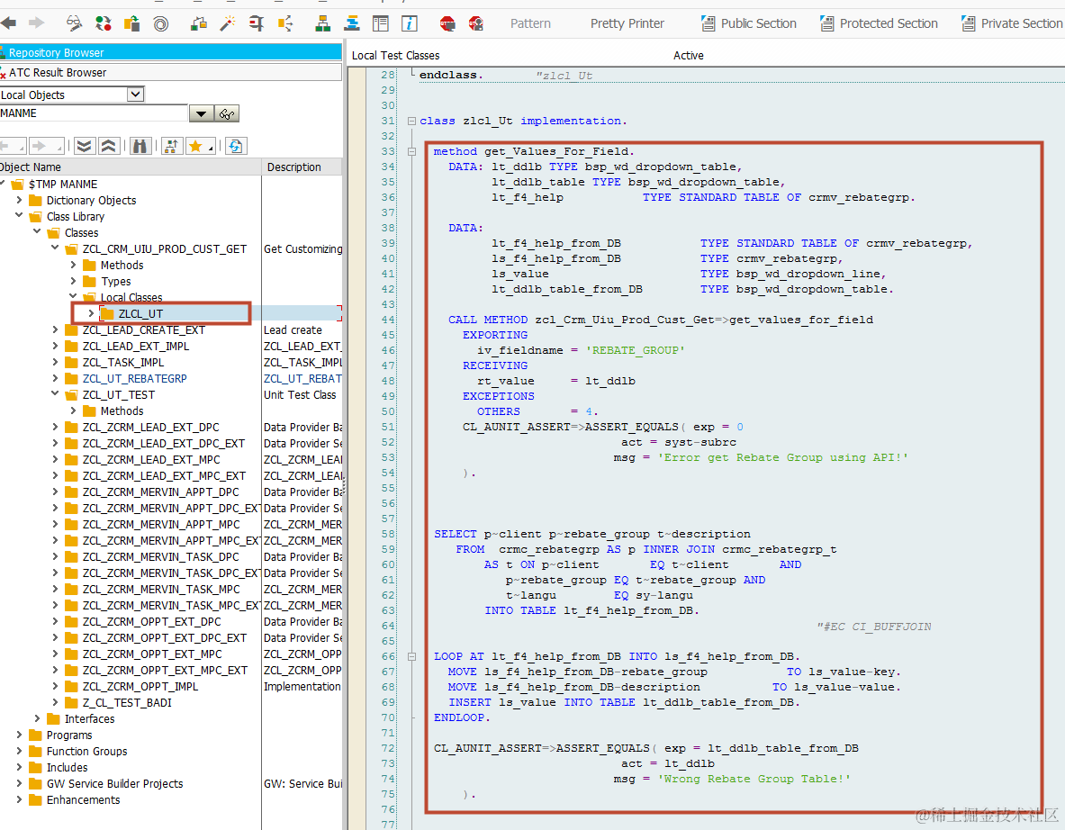Select the Enhancements tree node
Image resolution: width=1065 pixels, height=830 pixels.
83,799
